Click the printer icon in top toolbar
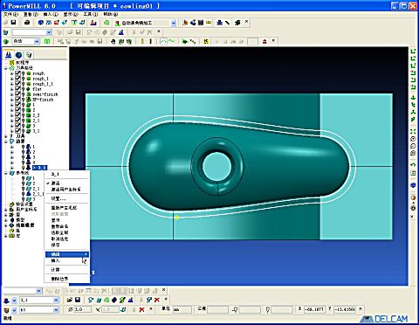This screenshot has width=419, height=325. click(x=27, y=23)
